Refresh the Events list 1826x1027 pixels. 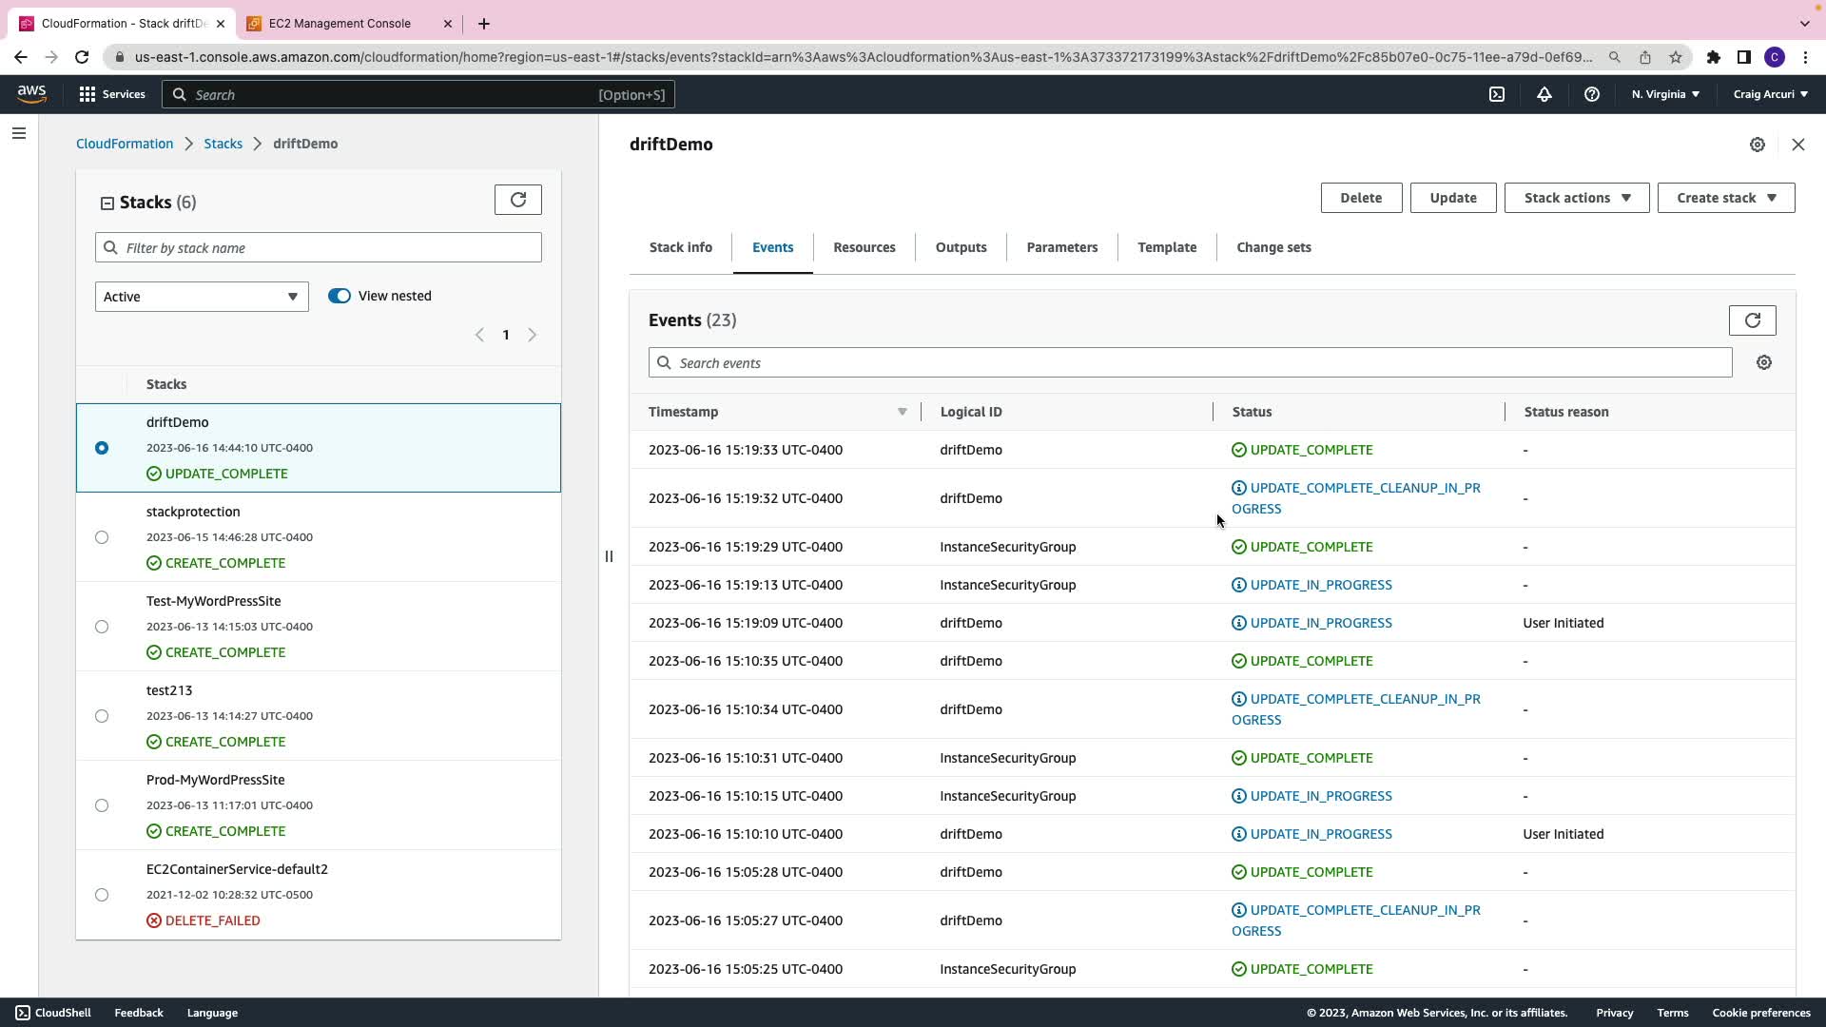point(1752,320)
